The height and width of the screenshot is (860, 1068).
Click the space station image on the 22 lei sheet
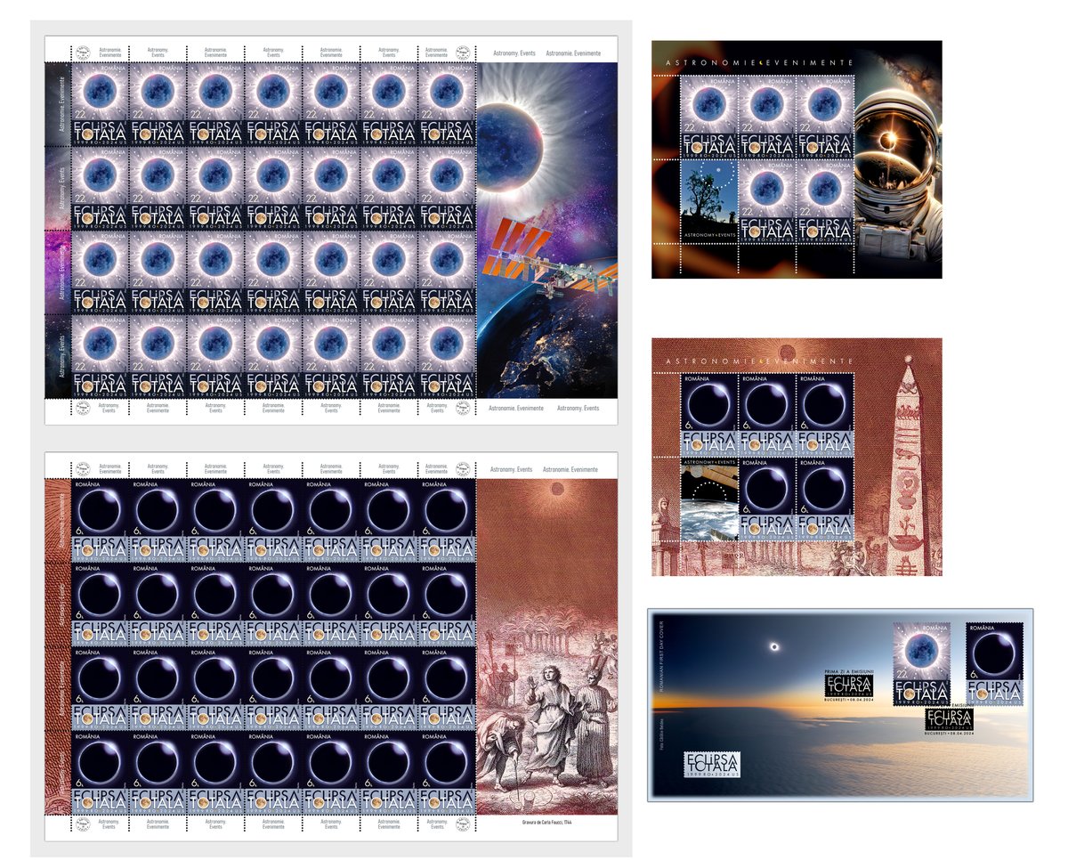click(552, 260)
